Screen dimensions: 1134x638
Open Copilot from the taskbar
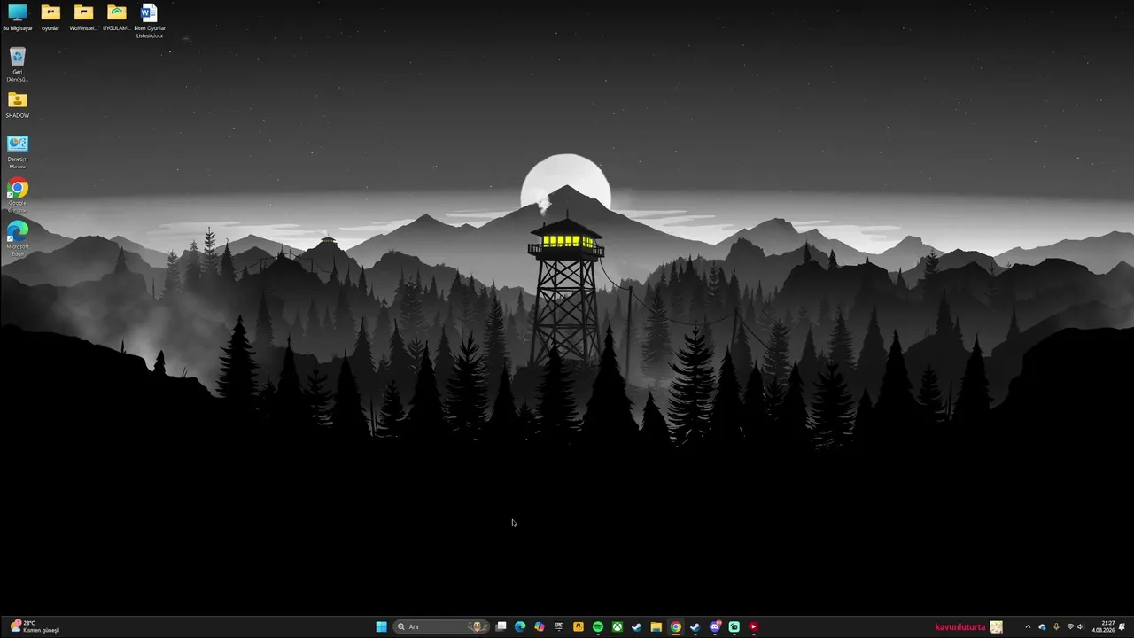(x=540, y=627)
